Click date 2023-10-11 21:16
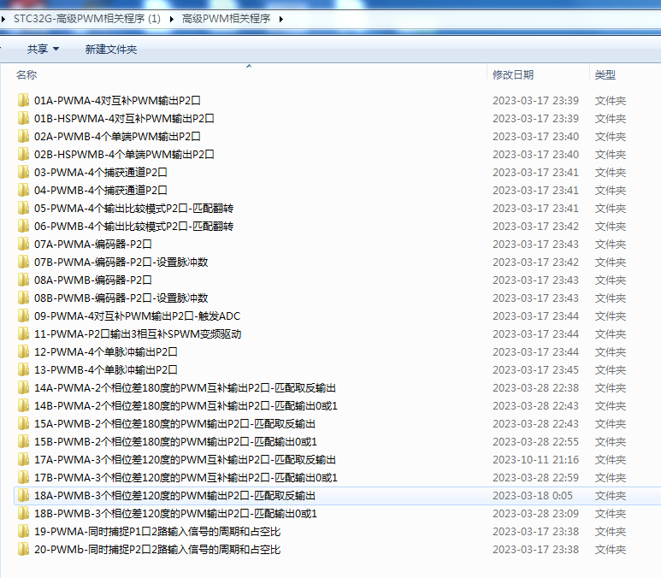The width and height of the screenshot is (661, 578). click(x=536, y=459)
